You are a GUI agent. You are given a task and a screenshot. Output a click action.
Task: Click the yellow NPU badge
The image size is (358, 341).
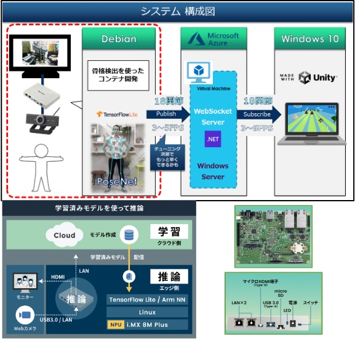(x=116, y=325)
